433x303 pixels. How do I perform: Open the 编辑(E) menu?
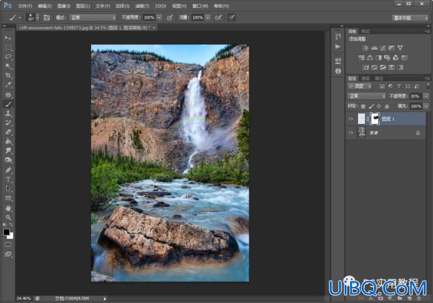click(44, 6)
